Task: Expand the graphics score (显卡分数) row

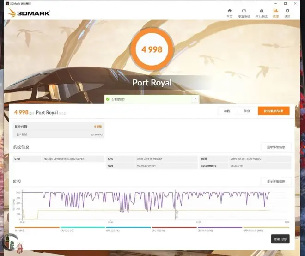Action: click(x=58, y=126)
